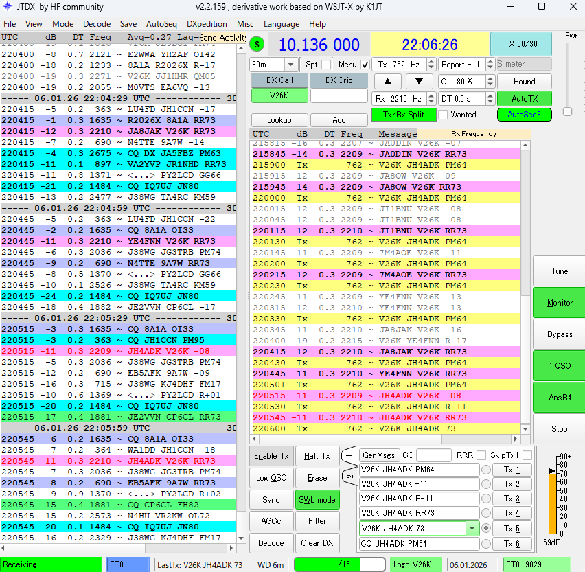Click the Tx/Rx Split green indicator
The width and height of the screenshot is (585, 572).
pos(403,115)
